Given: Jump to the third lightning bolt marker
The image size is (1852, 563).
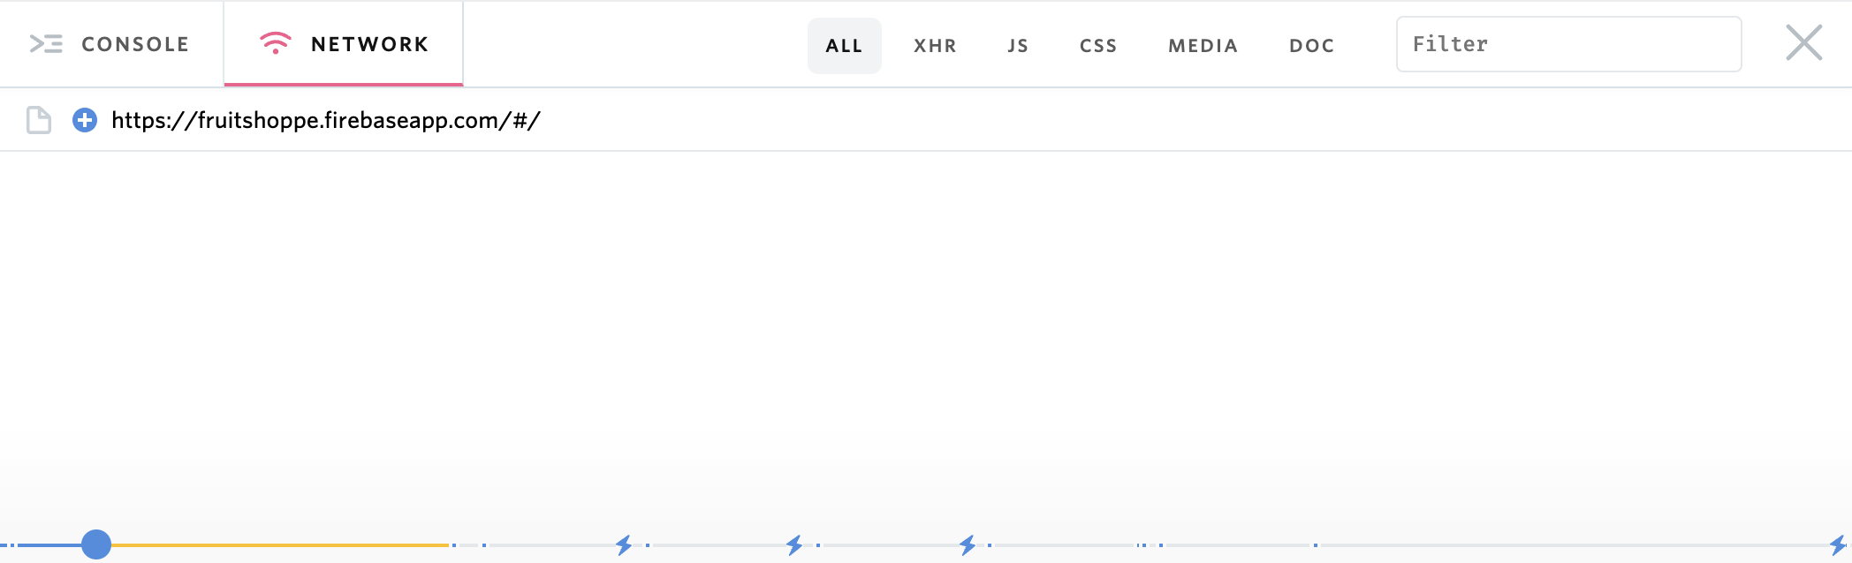Looking at the screenshot, I should [x=968, y=545].
